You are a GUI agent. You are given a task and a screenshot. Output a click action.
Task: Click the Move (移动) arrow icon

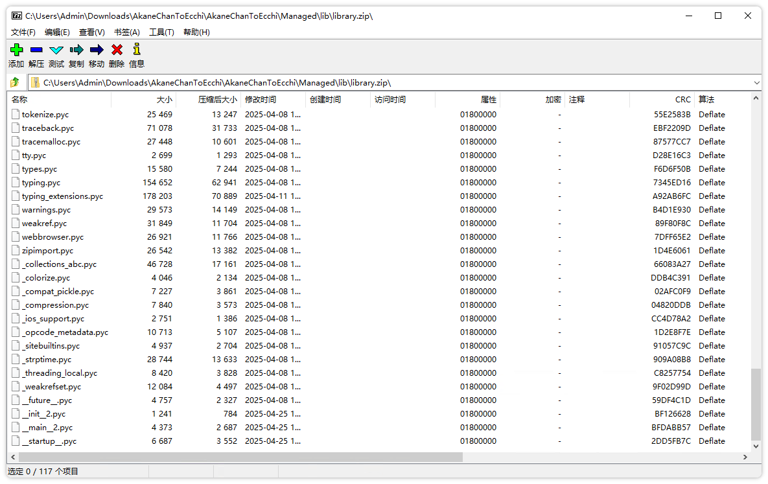coord(97,50)
